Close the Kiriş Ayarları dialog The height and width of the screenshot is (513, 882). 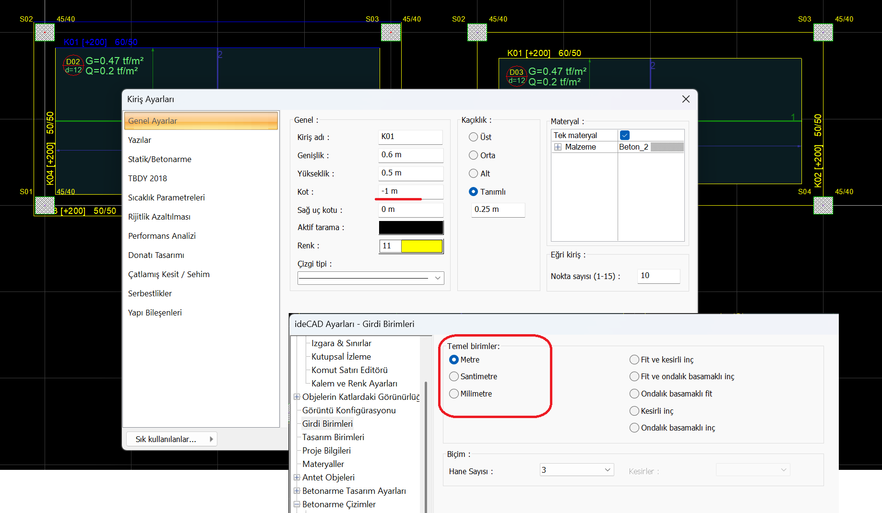tap(686, 99)
